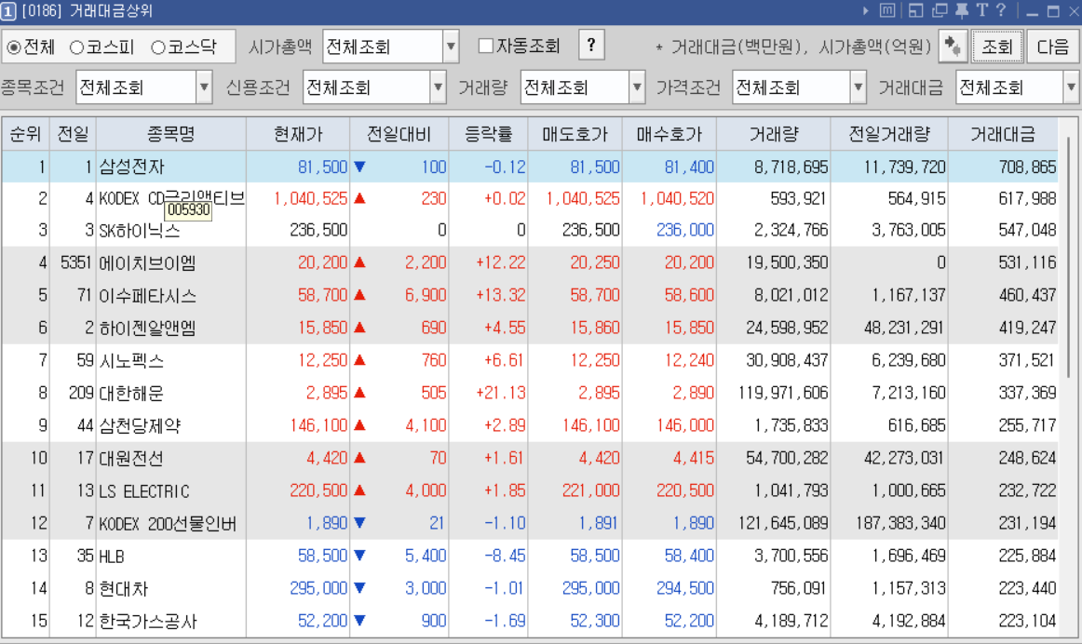
Task: Pin this window with the pushpin icon
Action: (x=961, y=11)
